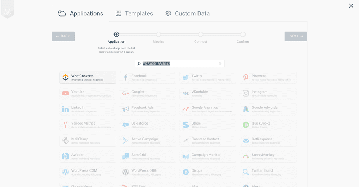359x187 pixels.
Task: Choose the WordPress.COM logo icon
Action: pyautogui.click(x=65, y=172)
